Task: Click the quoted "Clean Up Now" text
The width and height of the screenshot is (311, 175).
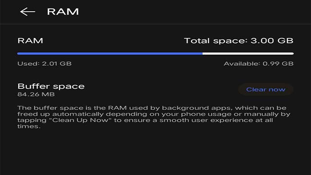Action: pos(80,120)
